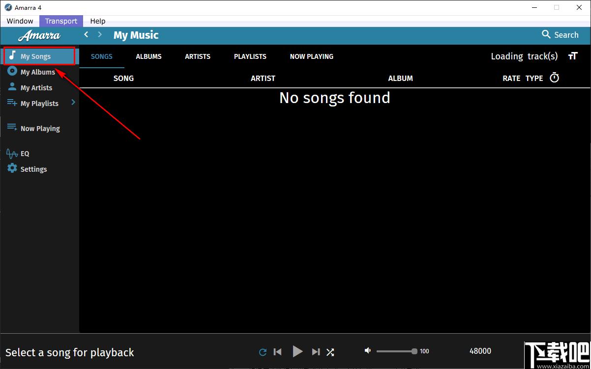Click the repeat playback icon
This screenshot has height=369, width=591.
pyautogui.click(x=263, y=352)
